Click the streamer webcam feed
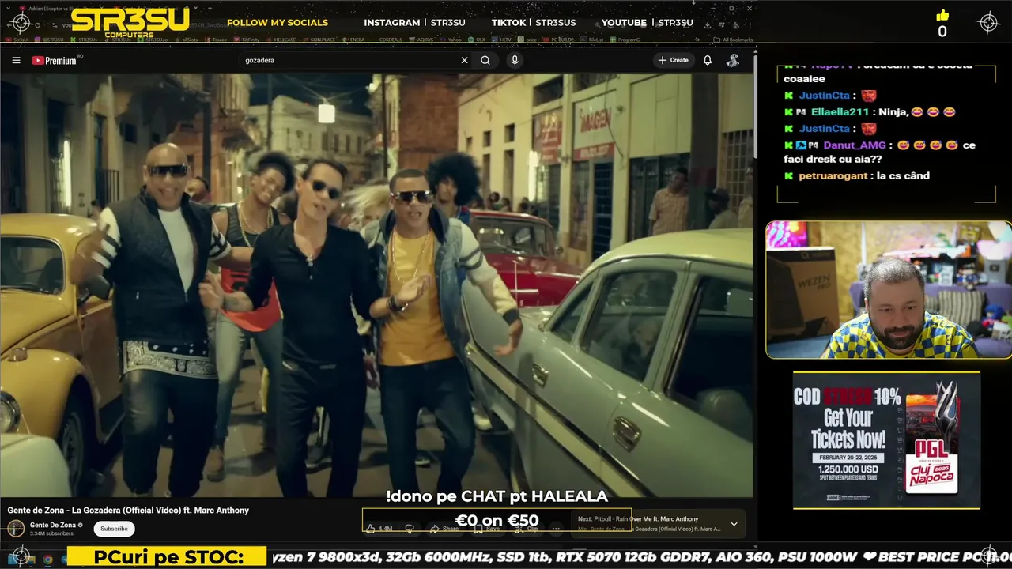This screenshot has height=569, width=1012. pos(888,290)
